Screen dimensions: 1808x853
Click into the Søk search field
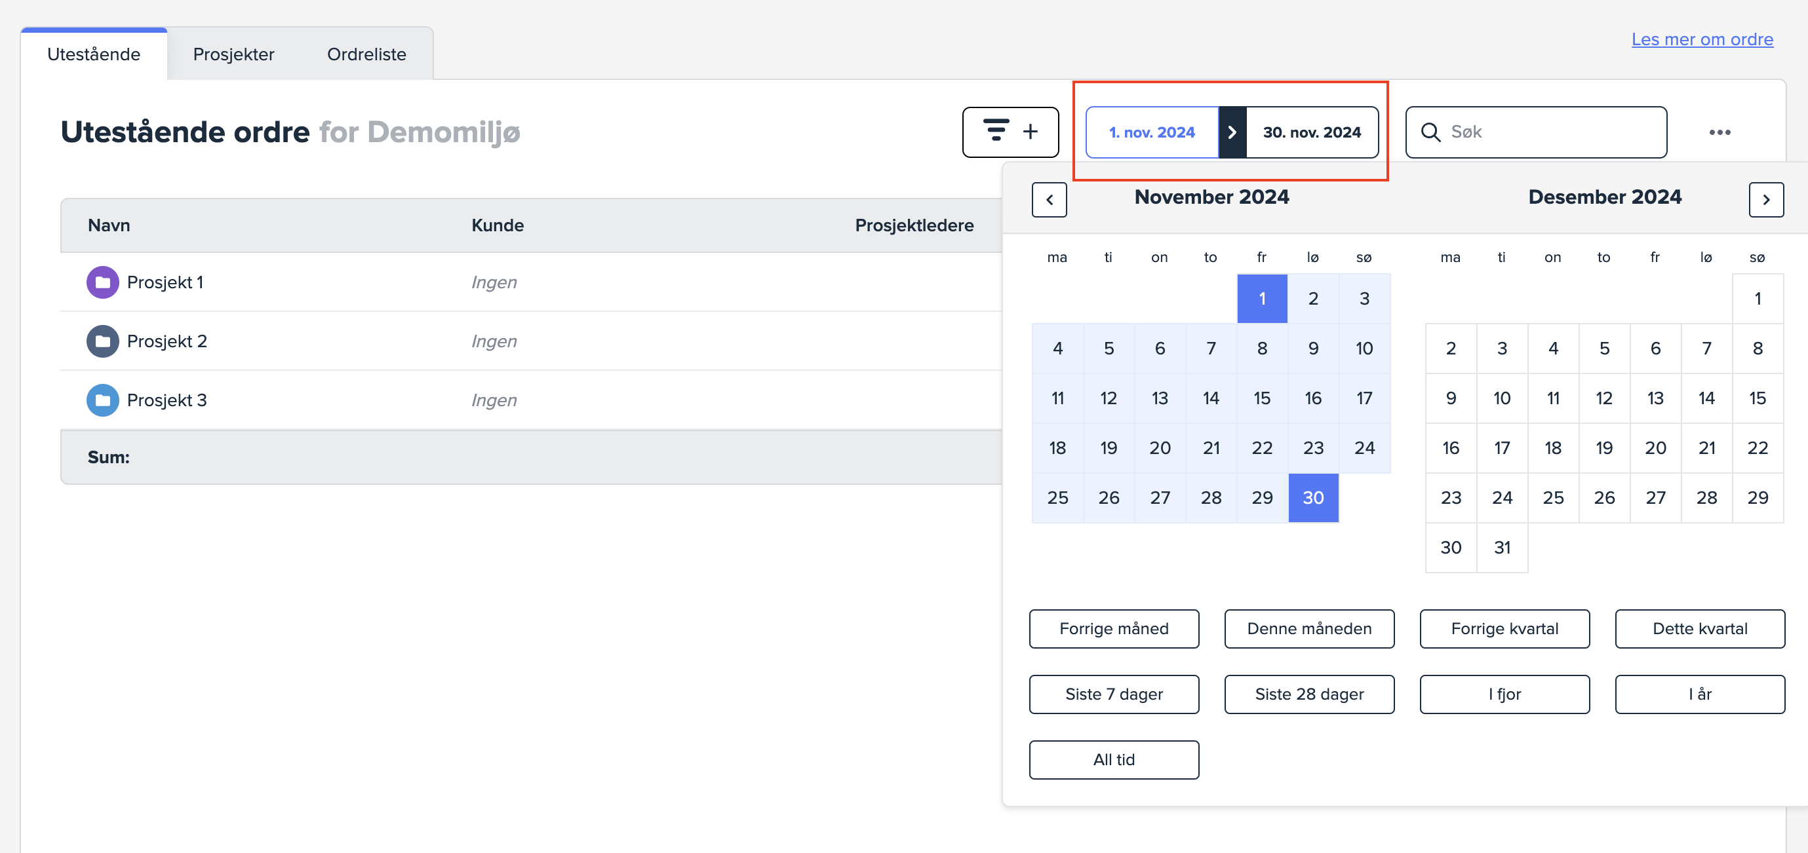point(1551,132)
